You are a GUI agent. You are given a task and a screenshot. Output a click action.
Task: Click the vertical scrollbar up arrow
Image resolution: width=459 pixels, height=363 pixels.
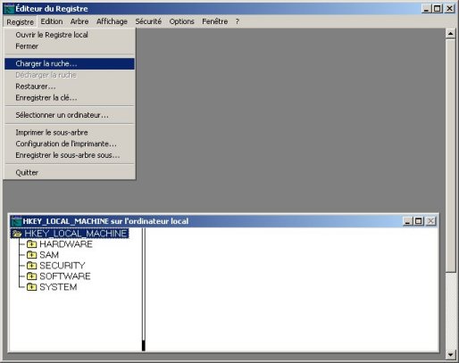tap(451, 34)
